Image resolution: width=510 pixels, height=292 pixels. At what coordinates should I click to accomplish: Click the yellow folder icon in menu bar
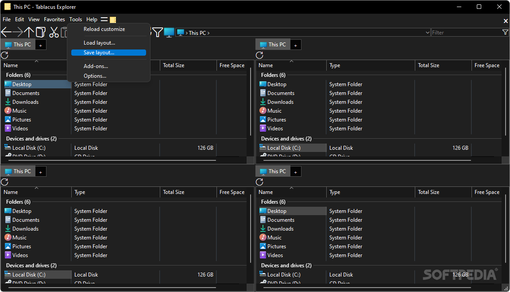[x=113, y=20]
